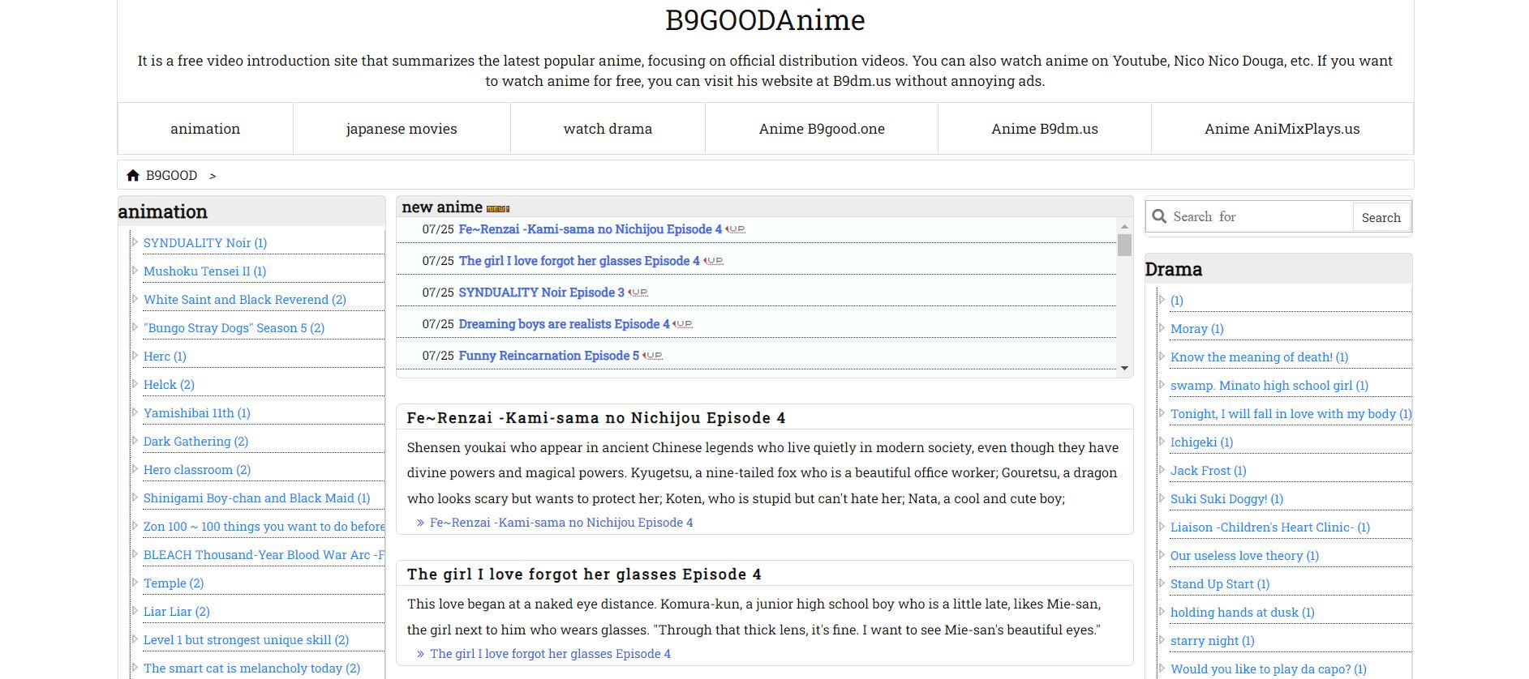The width and height of the screenshot is (1529, 679).
Task: Open the unnamed (1) drama link
Action: point(1176,300)
